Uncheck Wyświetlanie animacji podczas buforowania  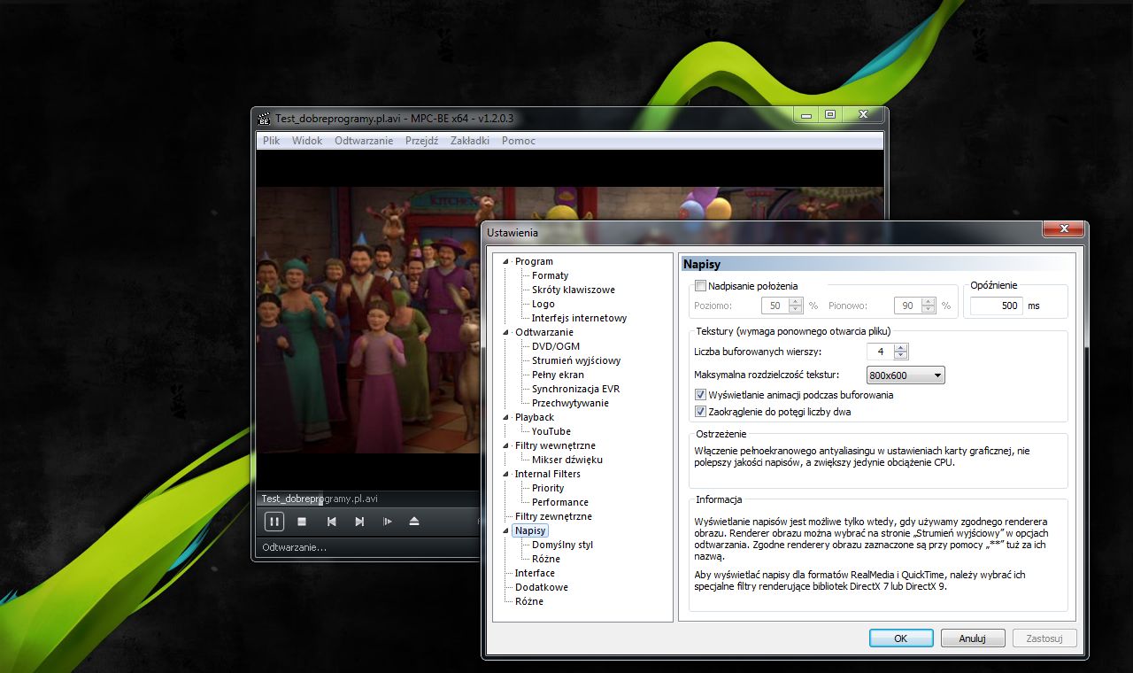(701, 395)
